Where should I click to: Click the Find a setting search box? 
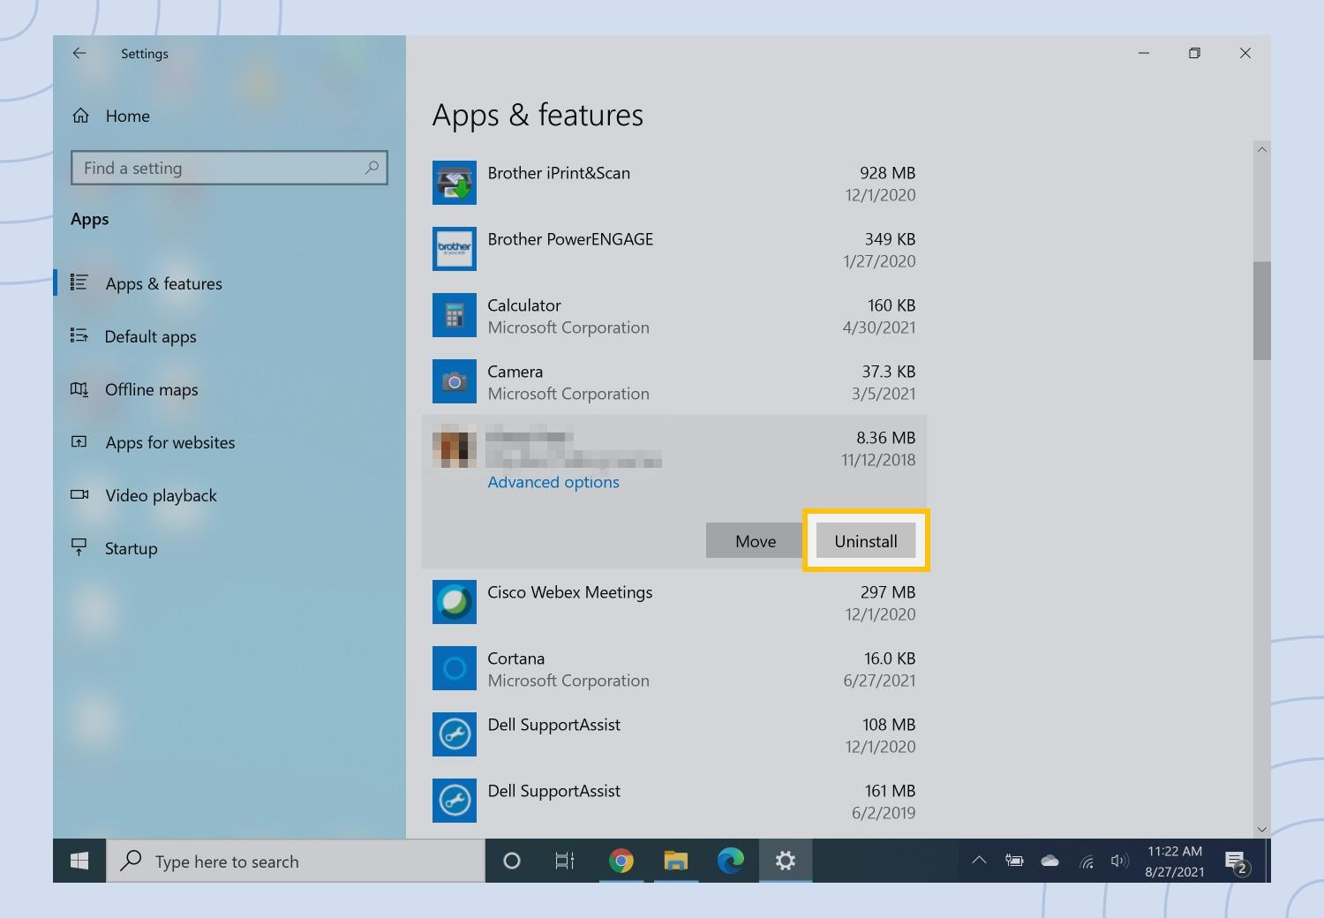click(x=229, y=168)
